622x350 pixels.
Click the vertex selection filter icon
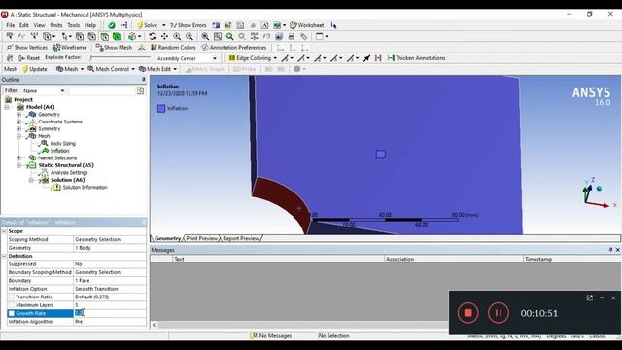(x=80, y=36)
